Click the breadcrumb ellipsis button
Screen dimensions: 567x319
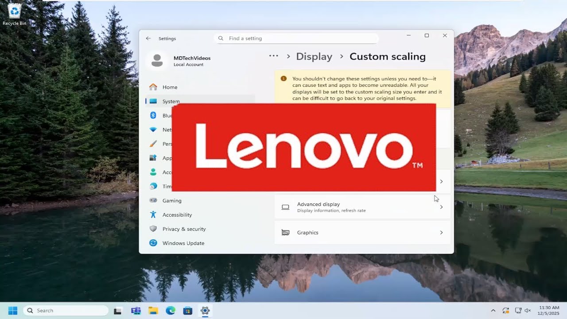(274, 56)
